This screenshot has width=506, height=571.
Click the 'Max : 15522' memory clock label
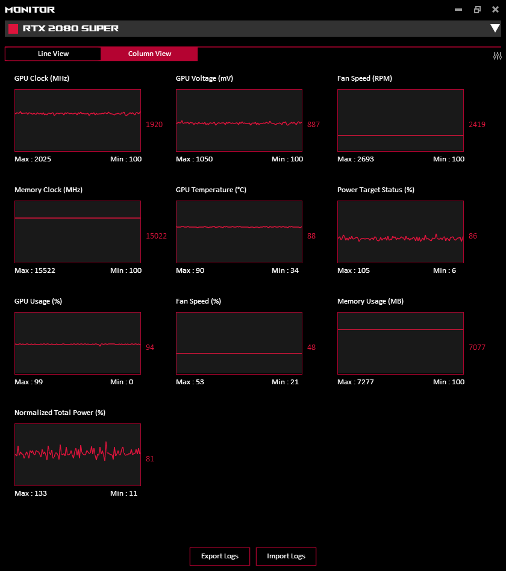tap(35, 270)
